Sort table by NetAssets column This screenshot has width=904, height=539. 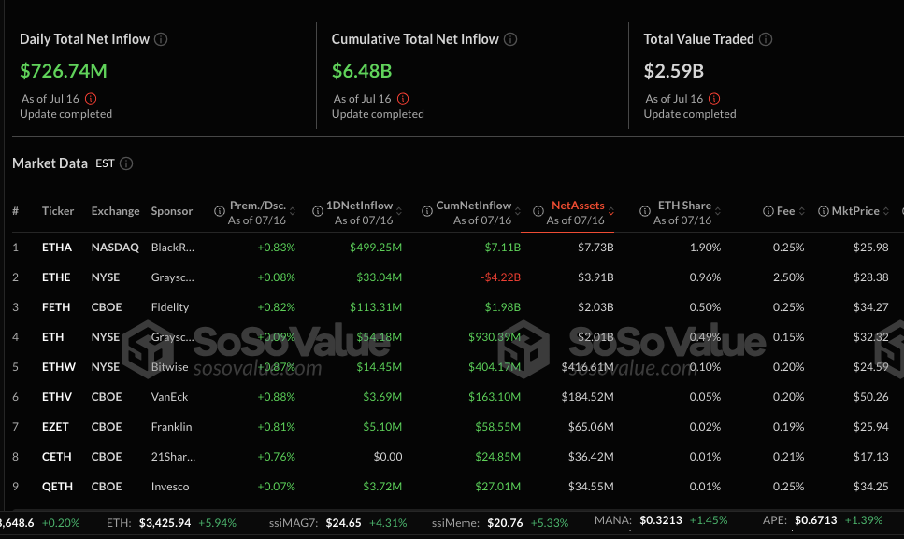pos(578,206)
